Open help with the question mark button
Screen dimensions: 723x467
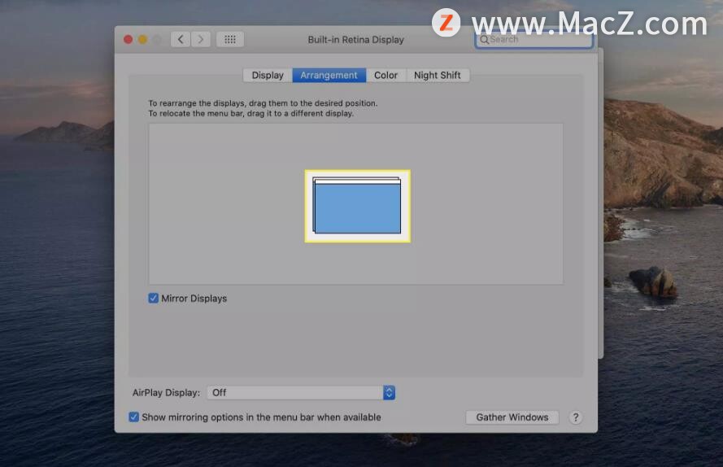tap(576, 417)
